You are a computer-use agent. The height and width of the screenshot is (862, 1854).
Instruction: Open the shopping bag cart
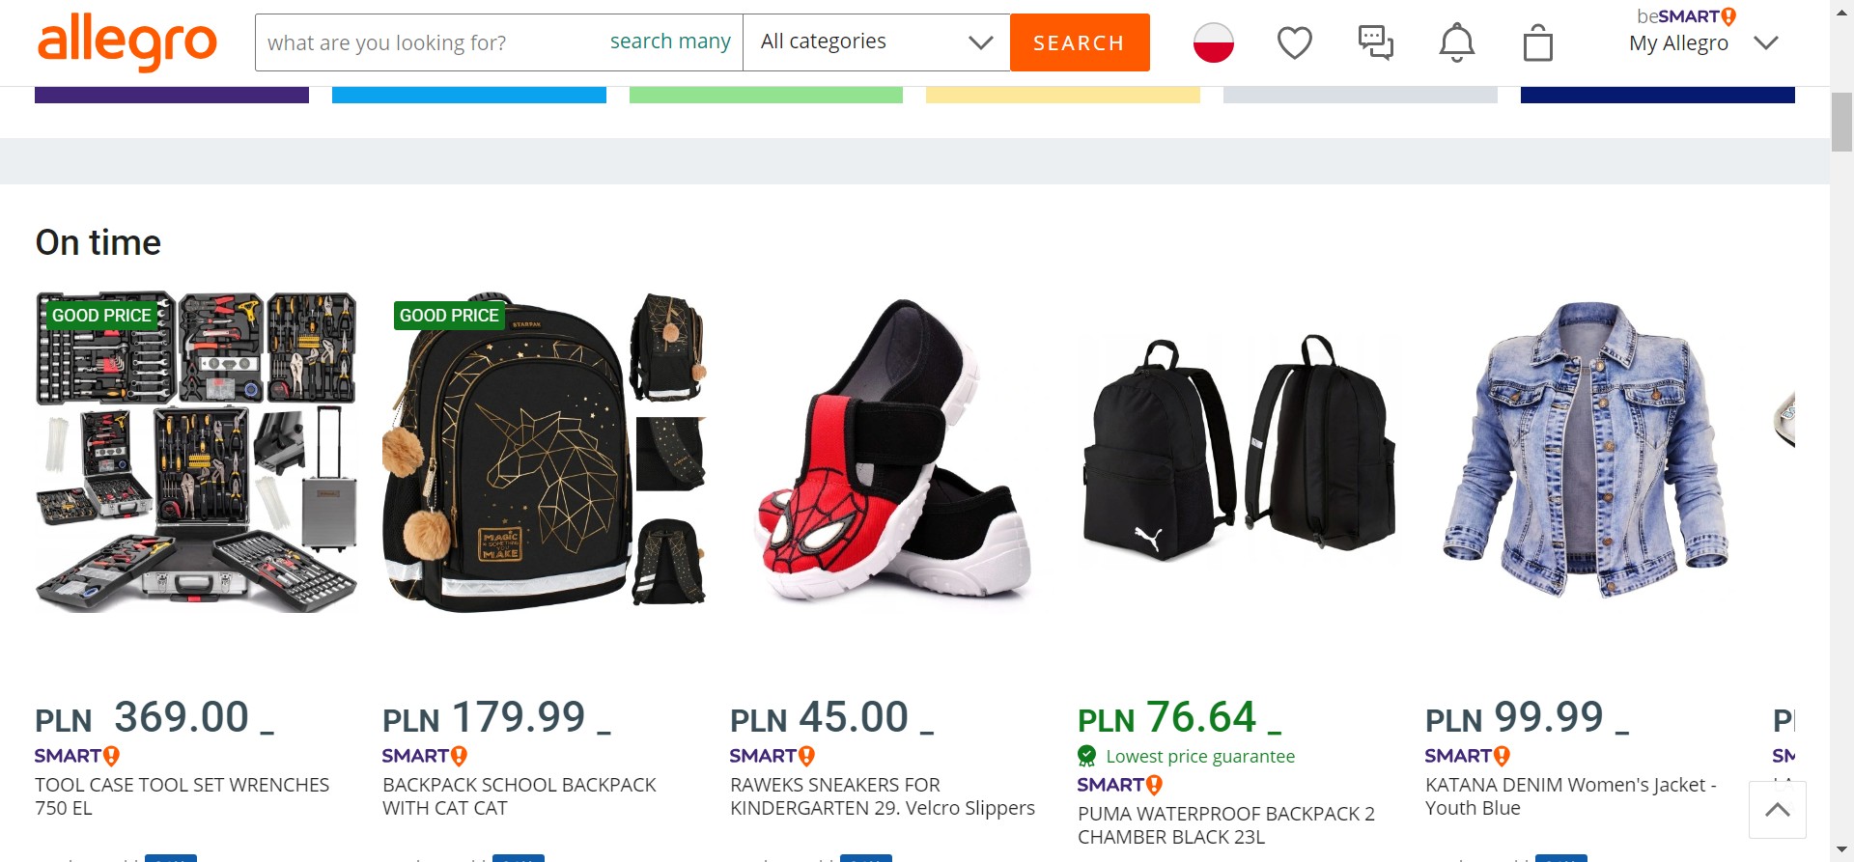click(x=1537, y=43)
